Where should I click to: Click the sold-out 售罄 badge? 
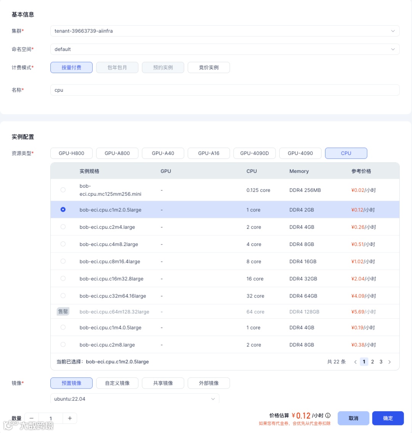(x=63, y=312)
